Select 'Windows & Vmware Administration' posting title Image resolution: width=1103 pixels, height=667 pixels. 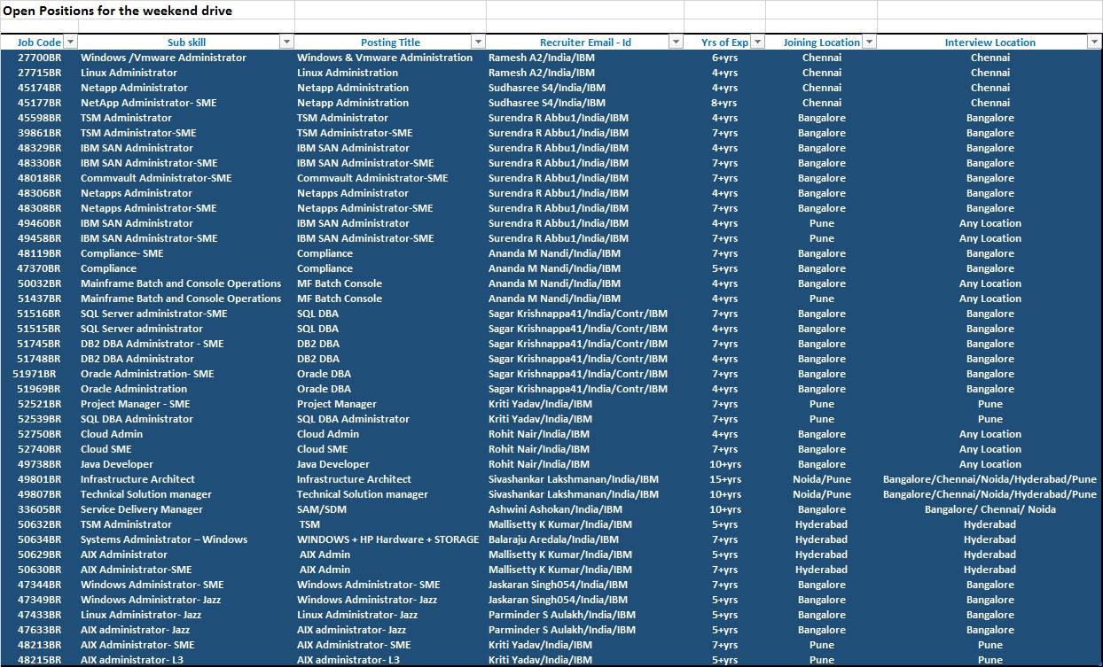pos(385,58)
